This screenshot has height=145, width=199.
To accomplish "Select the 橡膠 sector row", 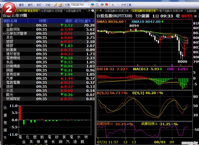I will click(49, 46).
